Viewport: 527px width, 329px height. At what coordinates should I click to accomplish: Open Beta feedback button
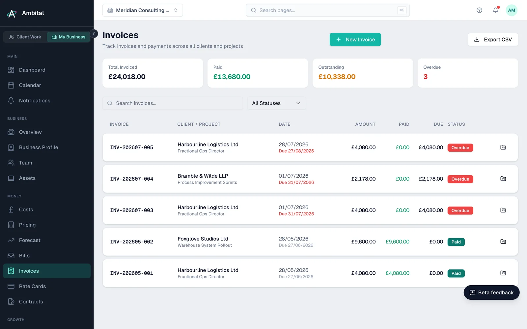[x=491, y=292]
